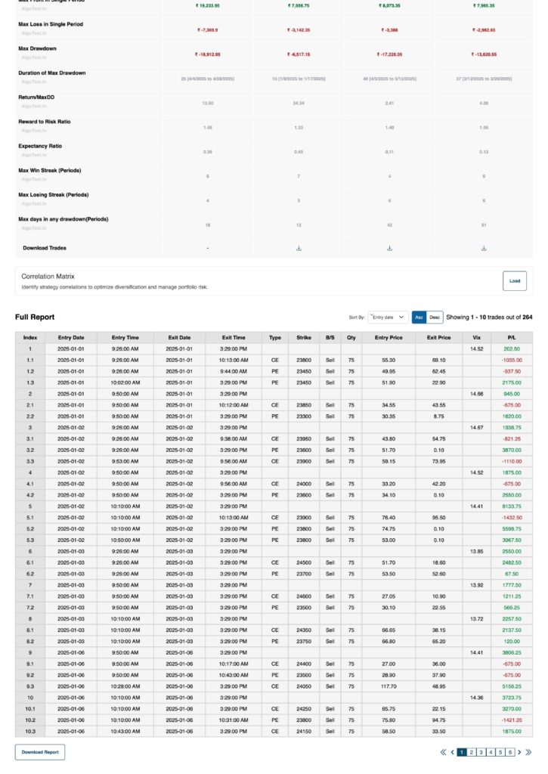Click P/L value 5598.75 in row 5.2
Image resolution: width=548 pixels, height=774 pixels.
512,528
